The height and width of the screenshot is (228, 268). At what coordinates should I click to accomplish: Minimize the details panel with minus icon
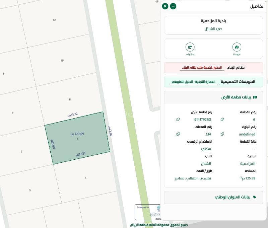click(x=173, y=6)
